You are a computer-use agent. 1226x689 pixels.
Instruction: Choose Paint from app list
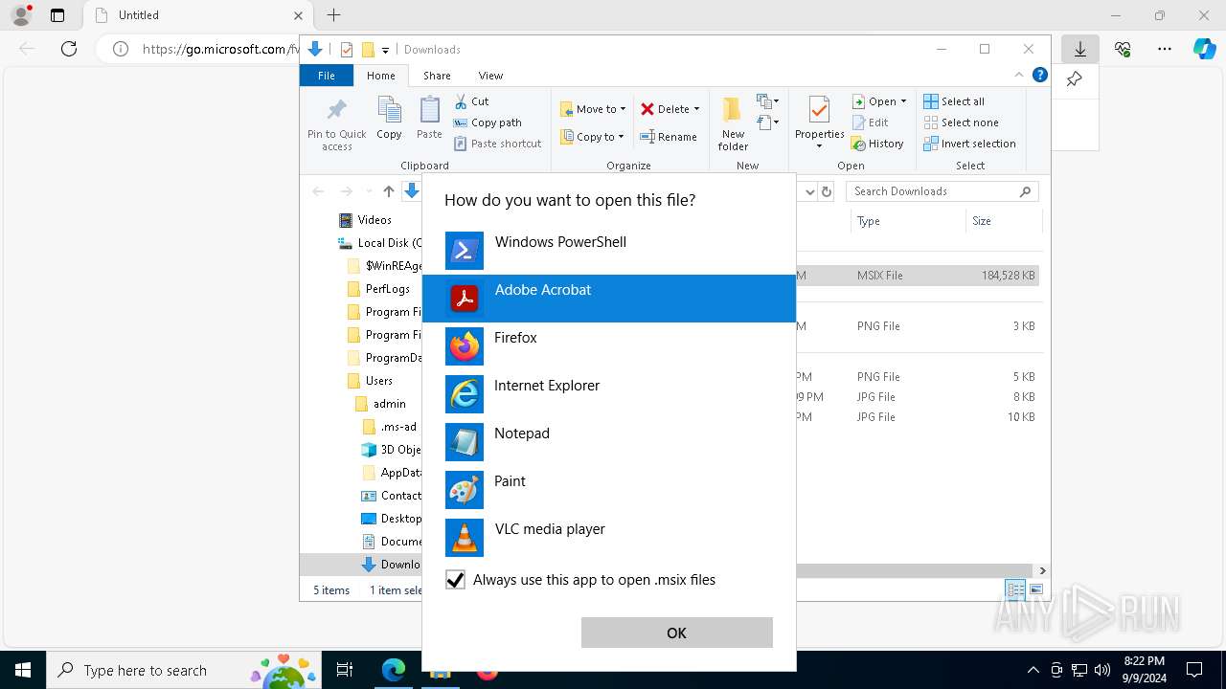point(609,490)
